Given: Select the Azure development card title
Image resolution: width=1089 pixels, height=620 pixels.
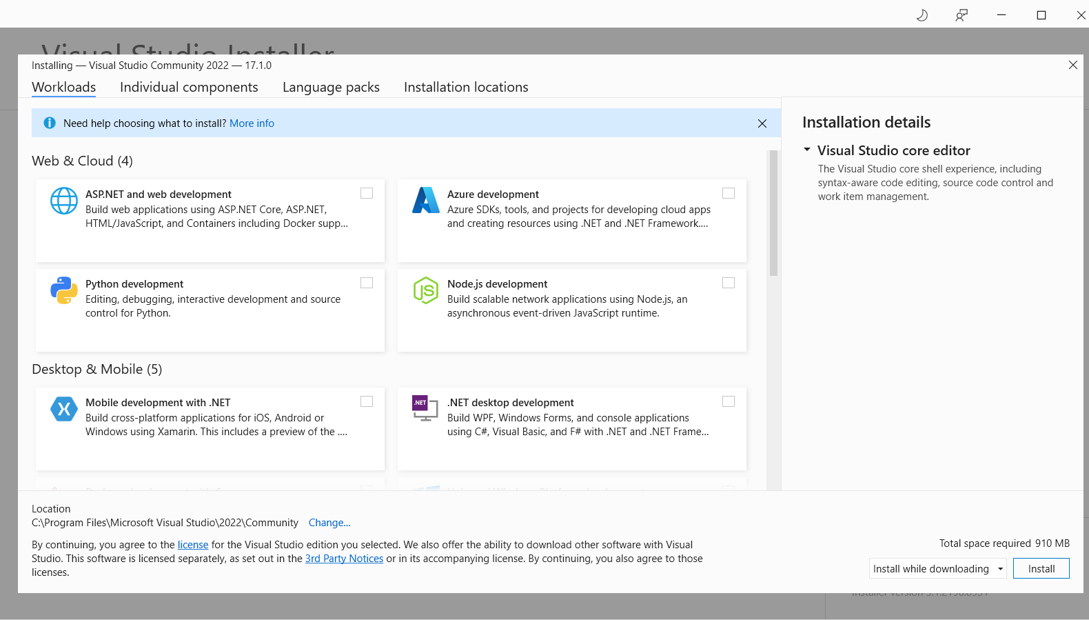Looking at the screenshot, I should coord(493,194).
